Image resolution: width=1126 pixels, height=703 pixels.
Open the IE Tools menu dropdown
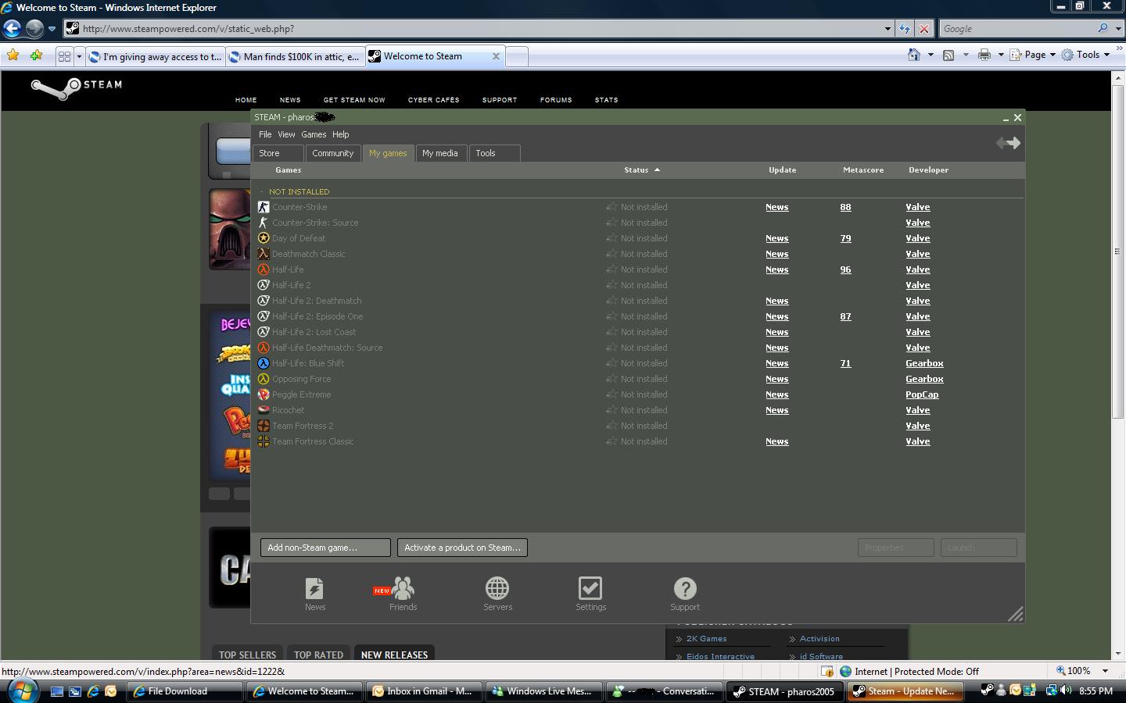[1085, 55]
